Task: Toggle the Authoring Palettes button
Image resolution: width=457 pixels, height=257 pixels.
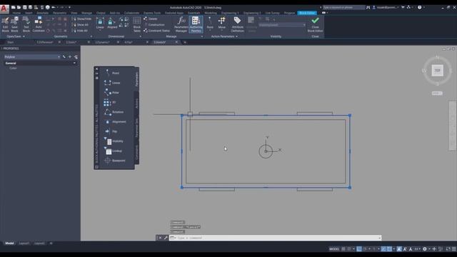Action: [x=196, y=24]
